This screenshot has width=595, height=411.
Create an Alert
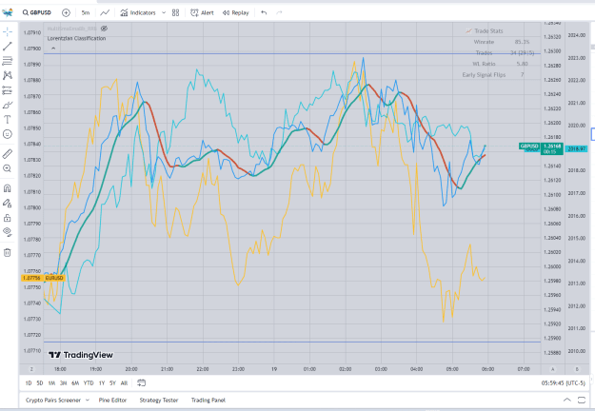[x=202, y=12]
